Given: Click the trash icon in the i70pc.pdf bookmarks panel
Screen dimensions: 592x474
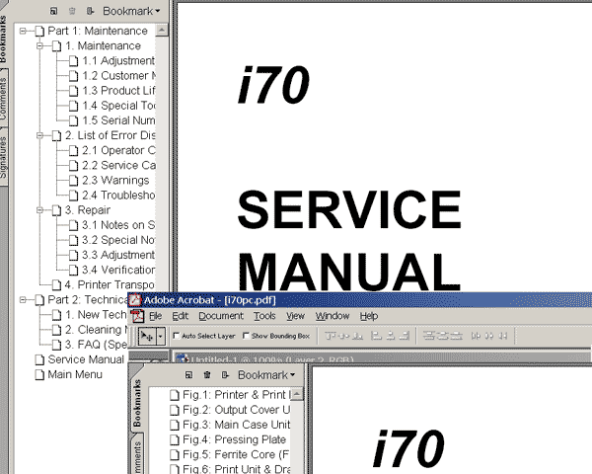Looking at the screenshot, I should [x=207, y=375].
